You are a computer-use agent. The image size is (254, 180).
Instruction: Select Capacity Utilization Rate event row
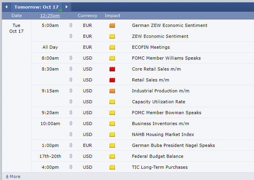[158, 102]
